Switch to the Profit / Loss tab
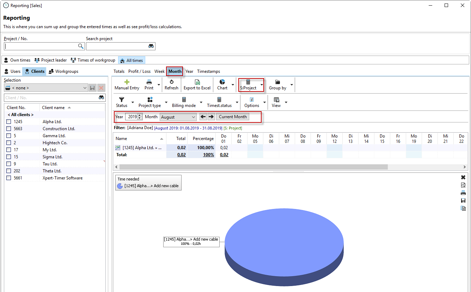 pos(139,71)
